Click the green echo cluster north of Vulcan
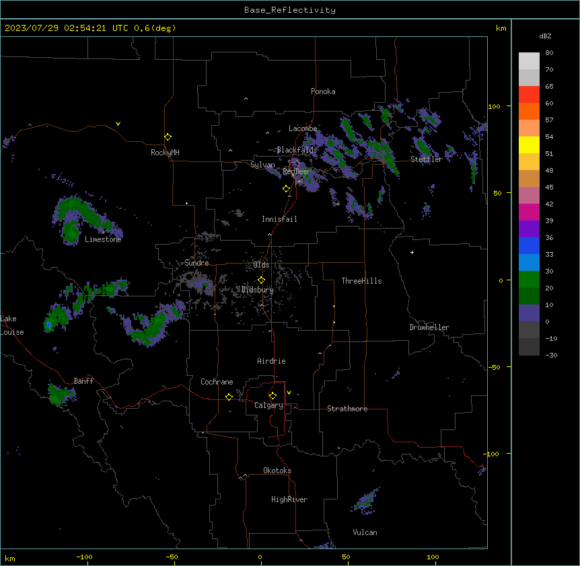 [x=365, y=501]
